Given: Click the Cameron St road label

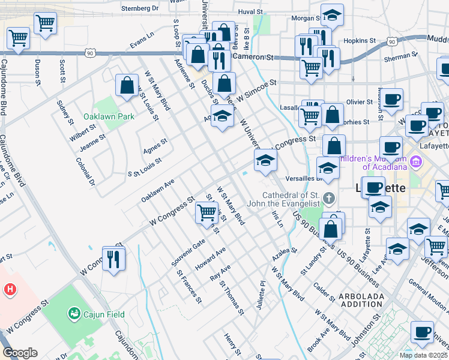Looking at the screenshot, I should click(x=253, y=56).
